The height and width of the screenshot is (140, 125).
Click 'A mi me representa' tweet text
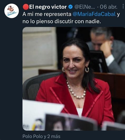[x=47, y=14]
